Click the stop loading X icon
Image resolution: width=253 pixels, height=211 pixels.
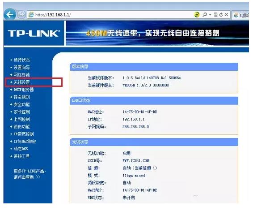[x=226, y=15]
